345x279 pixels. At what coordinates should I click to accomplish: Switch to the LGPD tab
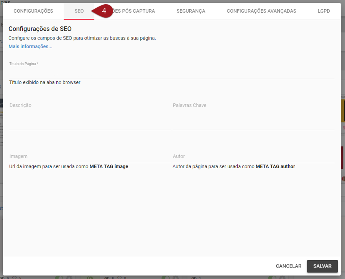324,11
